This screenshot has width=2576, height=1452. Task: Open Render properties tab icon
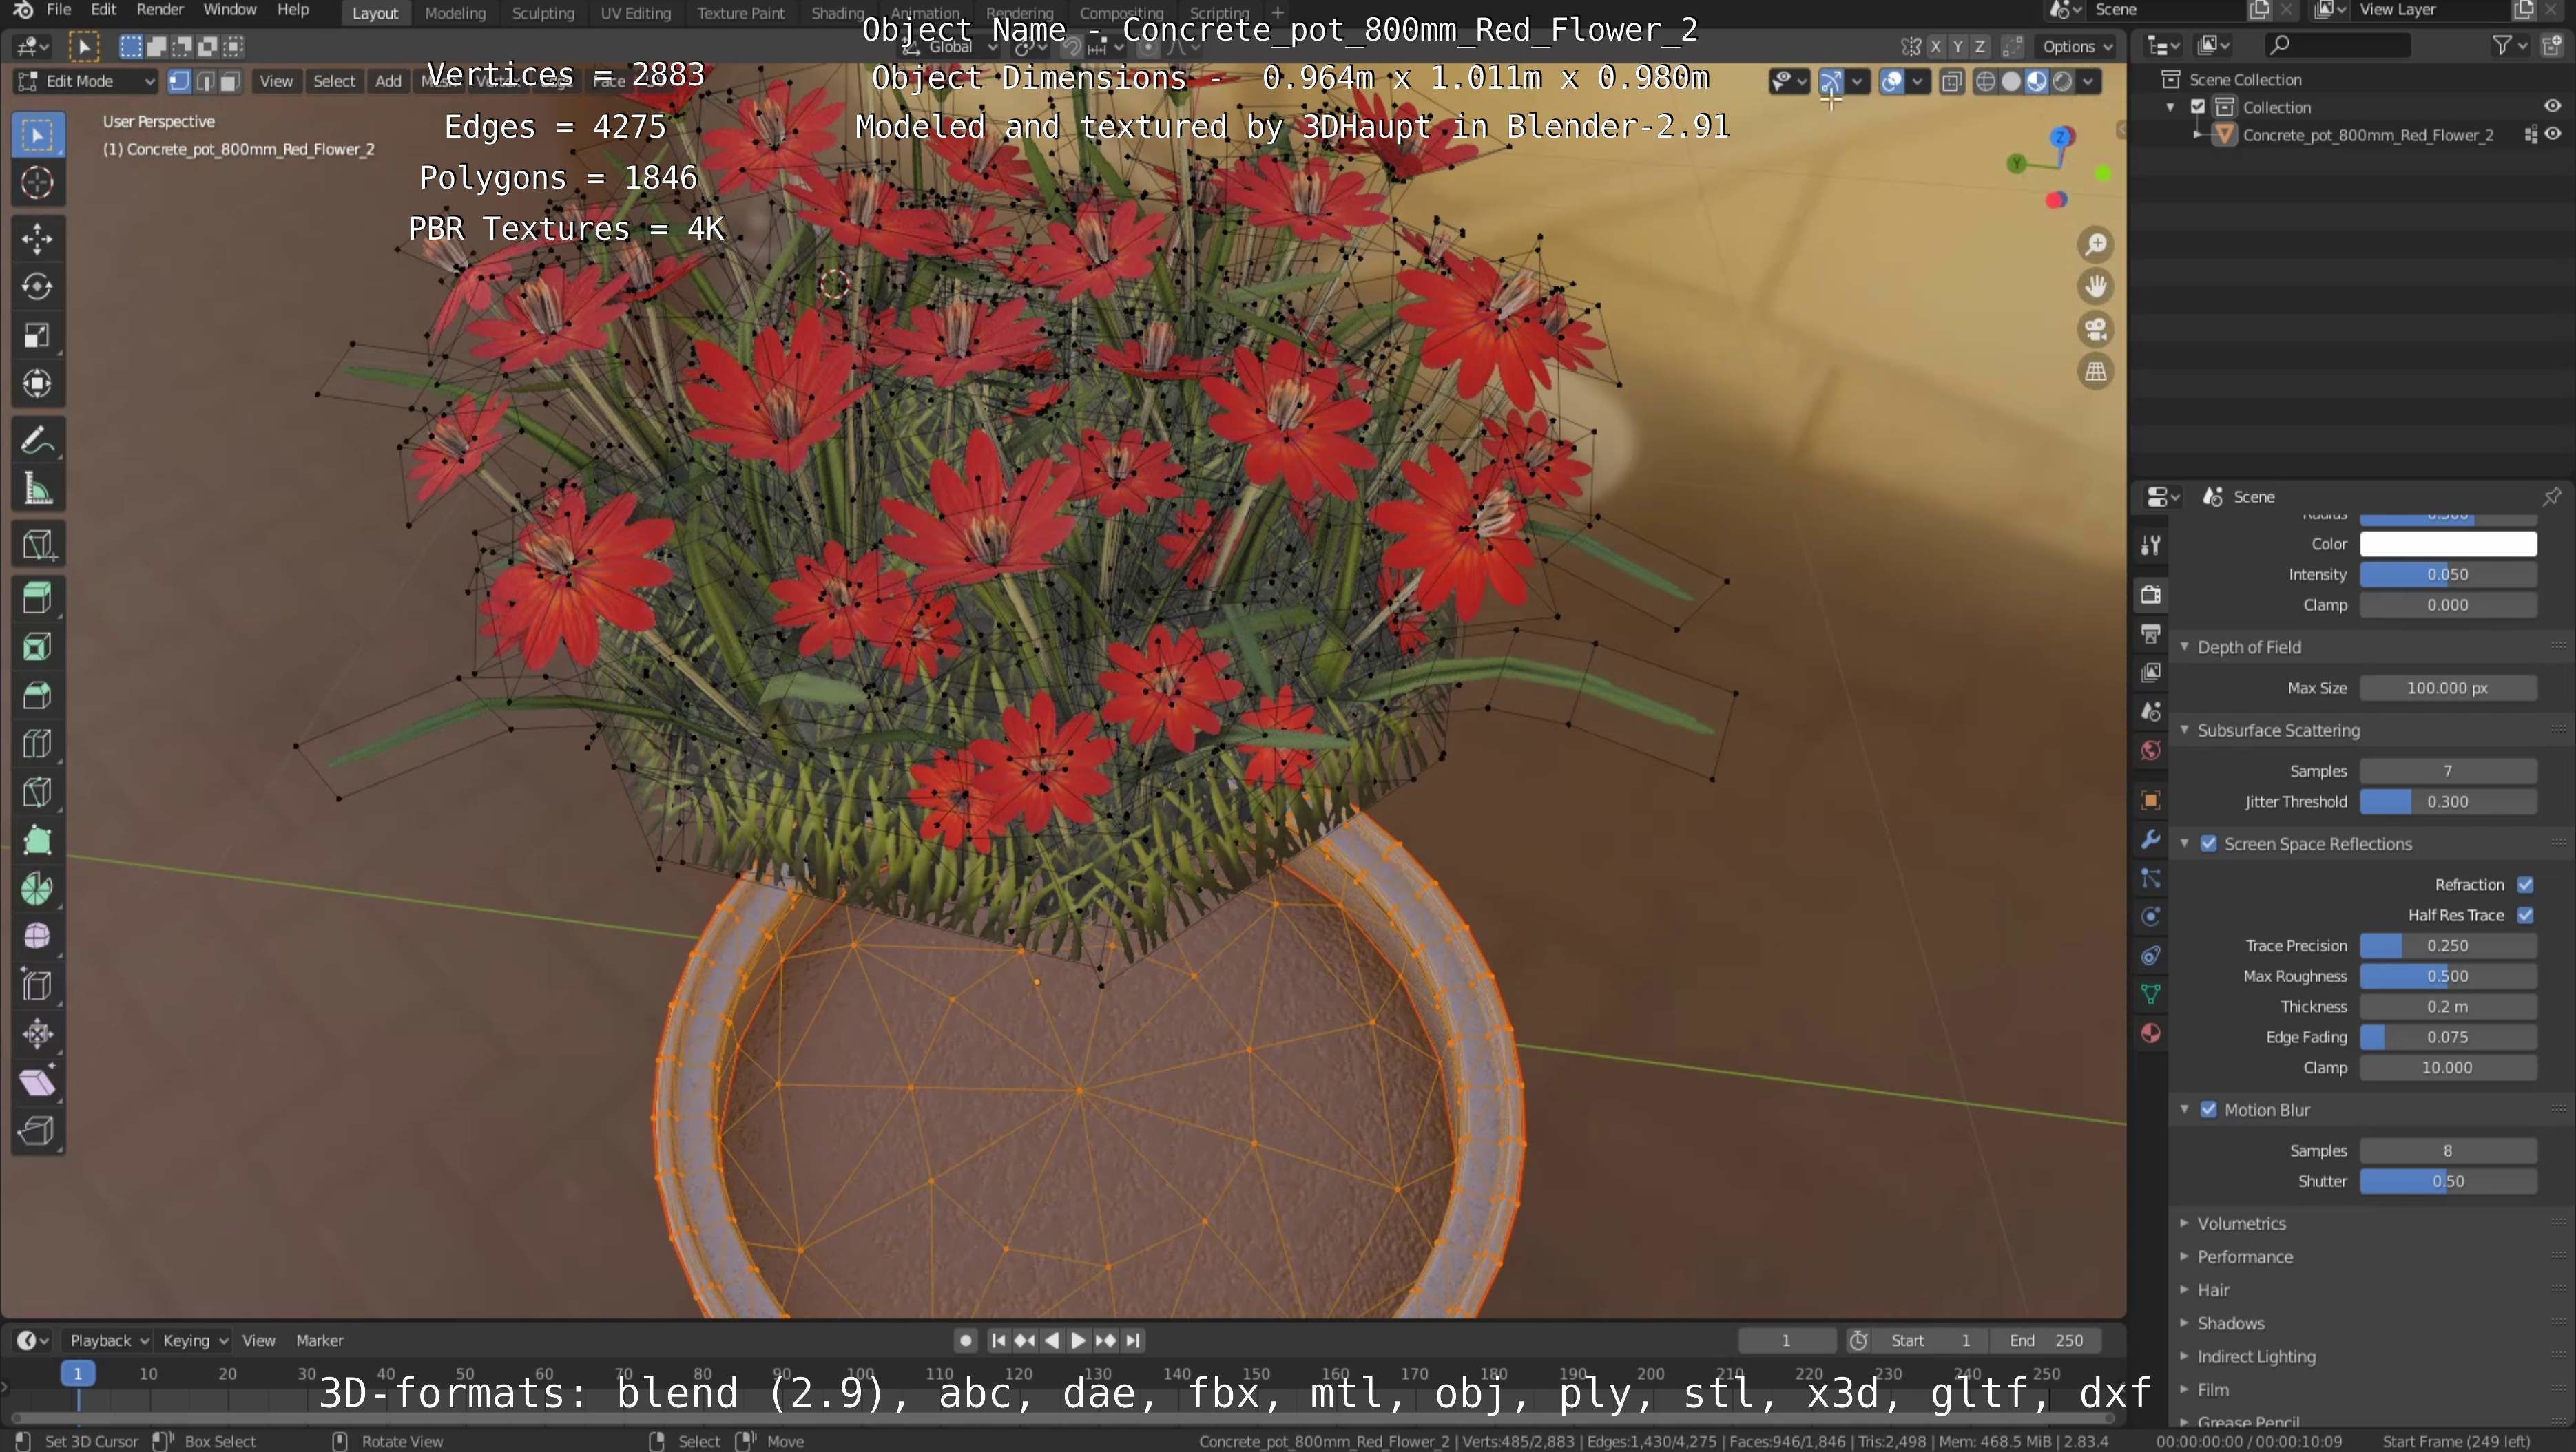[x=2151, y=595]
